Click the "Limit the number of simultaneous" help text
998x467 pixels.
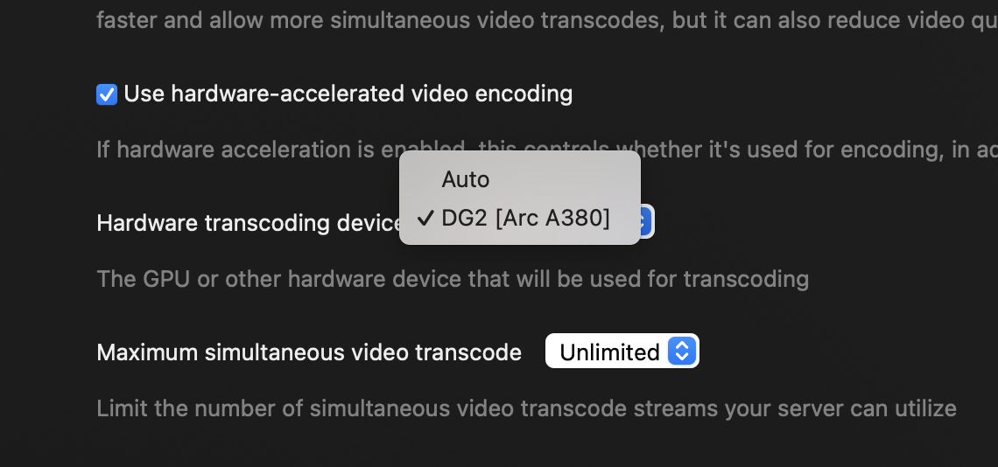pos(526,408)
